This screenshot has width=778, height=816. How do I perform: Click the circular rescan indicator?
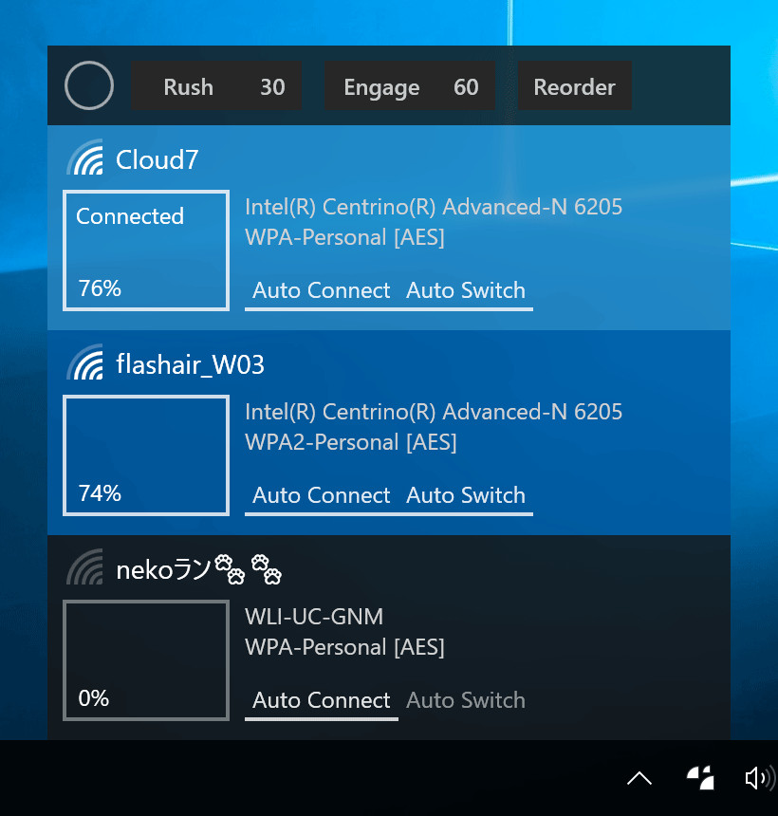[89, 85]
